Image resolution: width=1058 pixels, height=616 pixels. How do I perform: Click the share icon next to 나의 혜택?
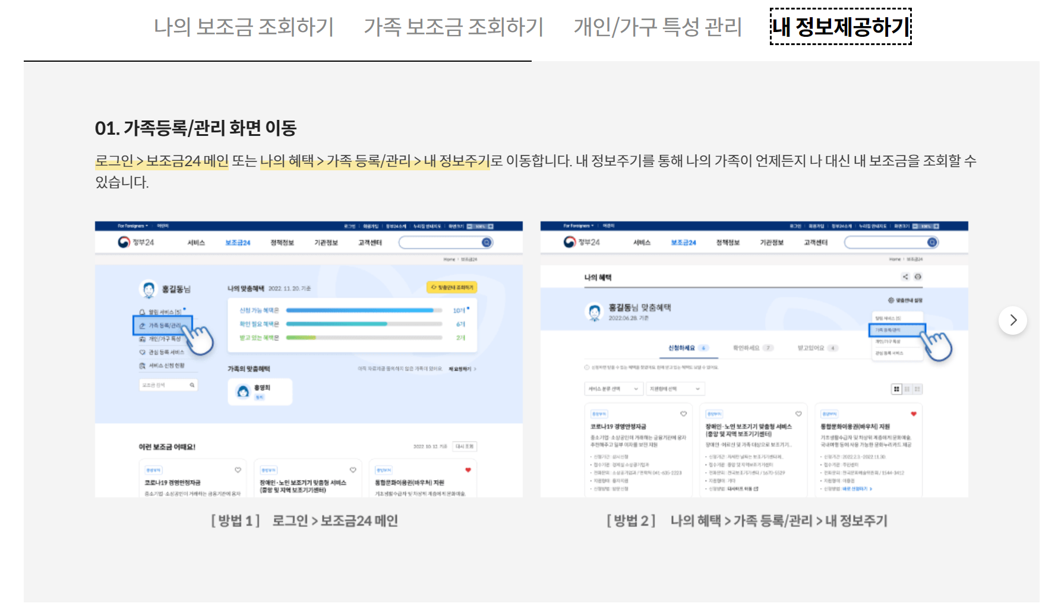[905, 277]
